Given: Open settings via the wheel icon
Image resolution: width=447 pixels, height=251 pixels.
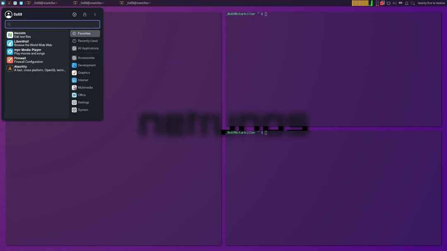Looking at the screenshot, I should (74, 14).
